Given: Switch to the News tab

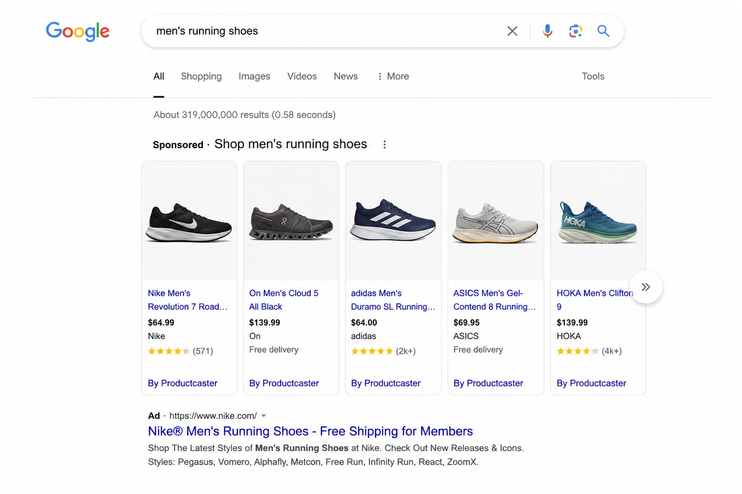Looking at the screenshot, I should (x=346, y=76).
